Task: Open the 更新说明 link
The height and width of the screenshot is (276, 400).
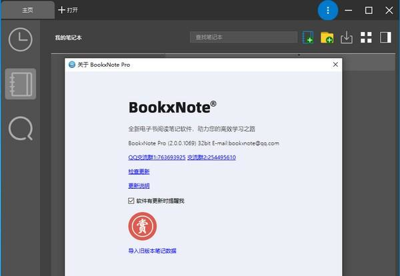Action: 139,186
